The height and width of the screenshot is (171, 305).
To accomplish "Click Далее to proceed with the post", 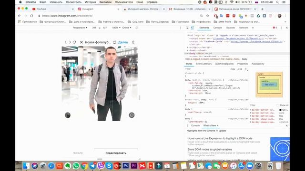I will [x=123, y=42].
